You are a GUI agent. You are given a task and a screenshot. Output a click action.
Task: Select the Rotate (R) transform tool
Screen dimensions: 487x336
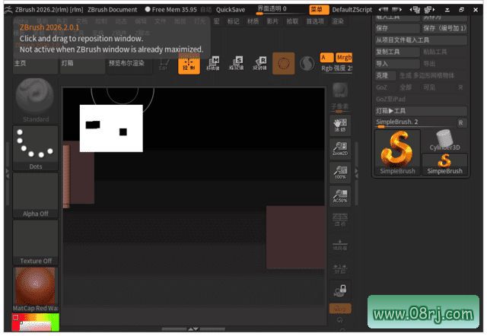click(260, 64)
